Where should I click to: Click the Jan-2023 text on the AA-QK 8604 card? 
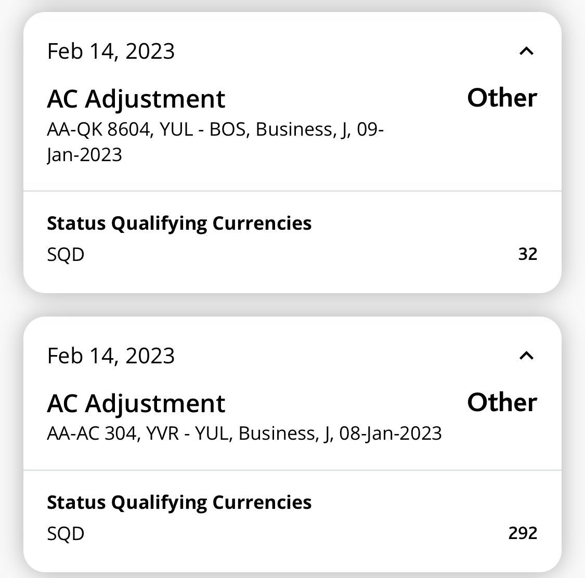click(x=84, y=155)
